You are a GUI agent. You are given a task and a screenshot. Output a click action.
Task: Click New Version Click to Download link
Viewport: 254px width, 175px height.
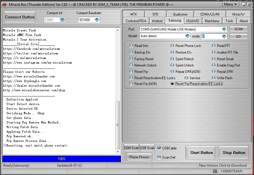click(223, 166)
